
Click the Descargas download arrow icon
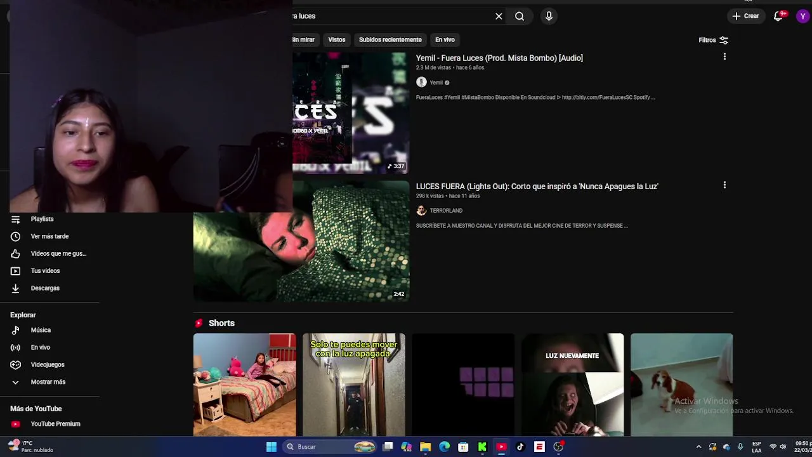pos(16,288)
